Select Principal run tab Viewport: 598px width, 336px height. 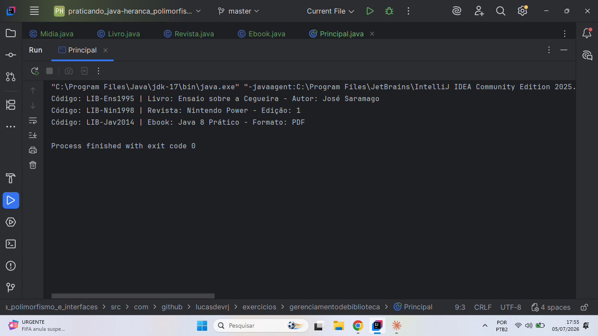tap(77, 50)
